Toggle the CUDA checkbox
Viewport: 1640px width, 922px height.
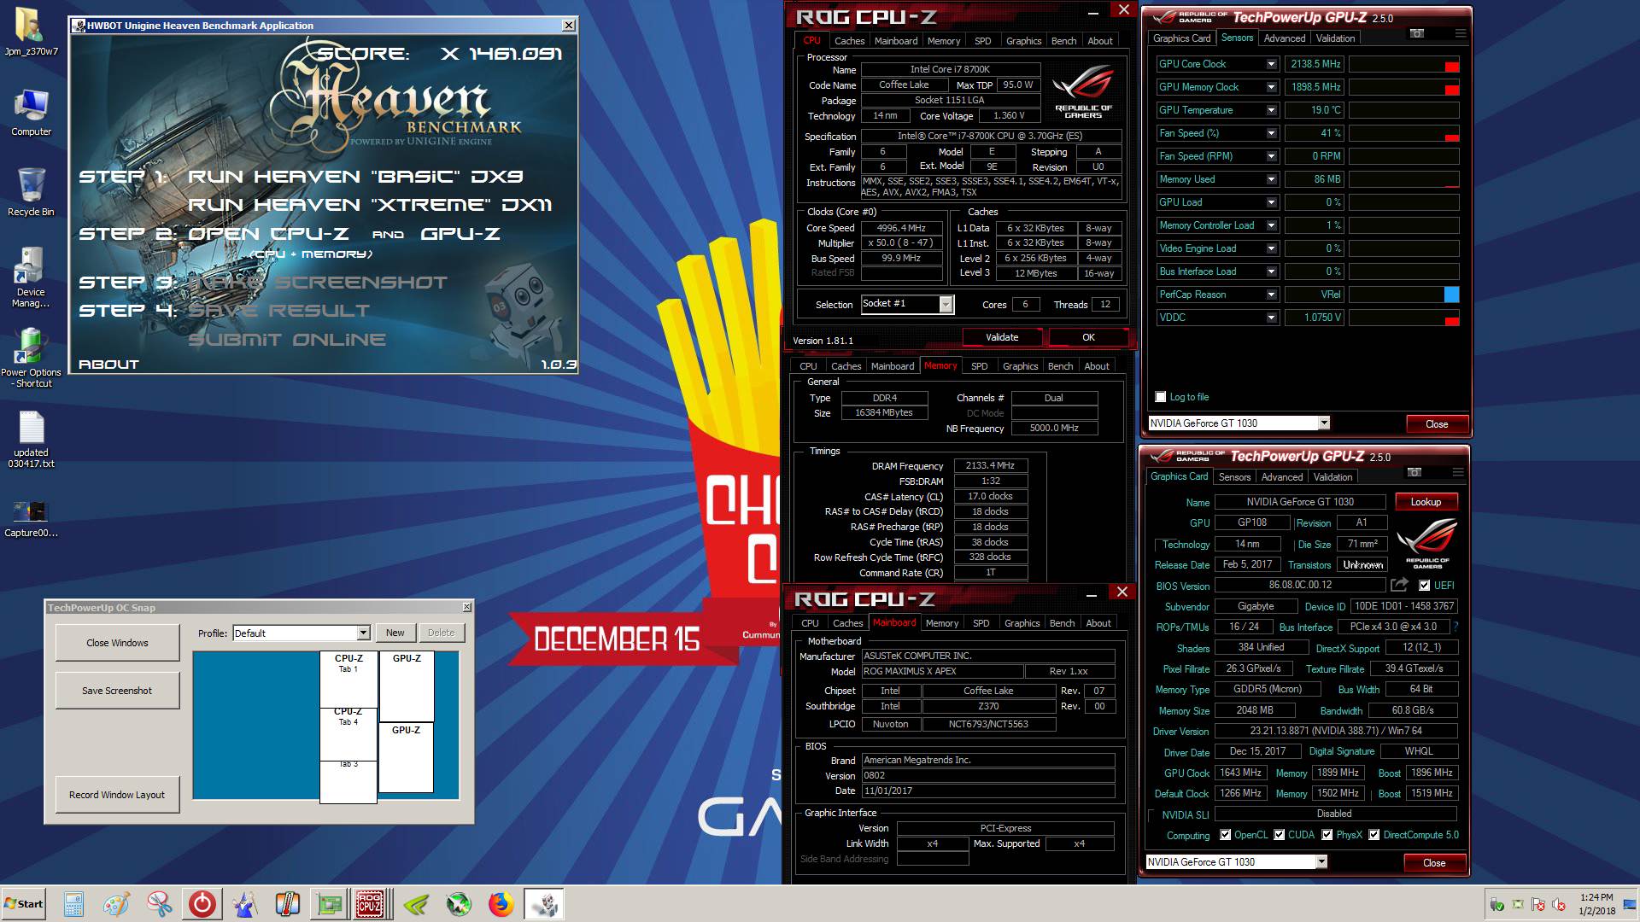[x=1279, y=835]
